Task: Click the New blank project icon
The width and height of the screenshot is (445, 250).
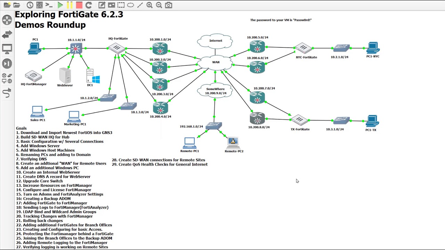Action: tap(7, 5)
